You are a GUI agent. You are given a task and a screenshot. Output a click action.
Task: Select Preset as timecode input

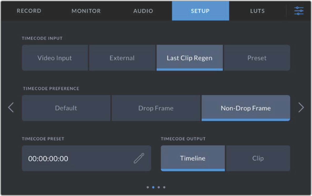257,58
